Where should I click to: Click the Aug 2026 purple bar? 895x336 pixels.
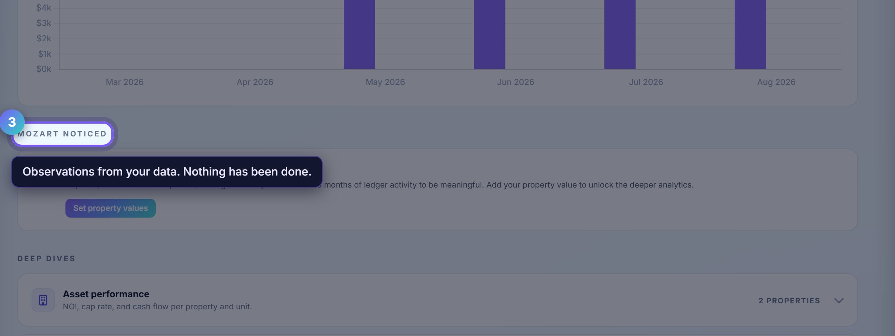750,34
